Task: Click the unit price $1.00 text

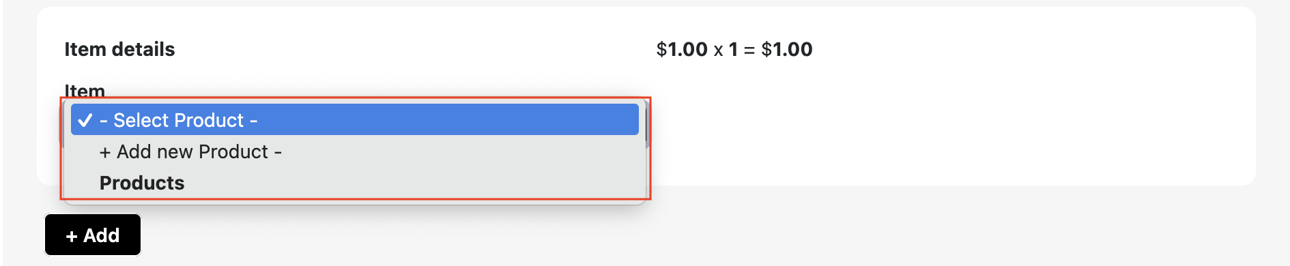Action: 682,49
